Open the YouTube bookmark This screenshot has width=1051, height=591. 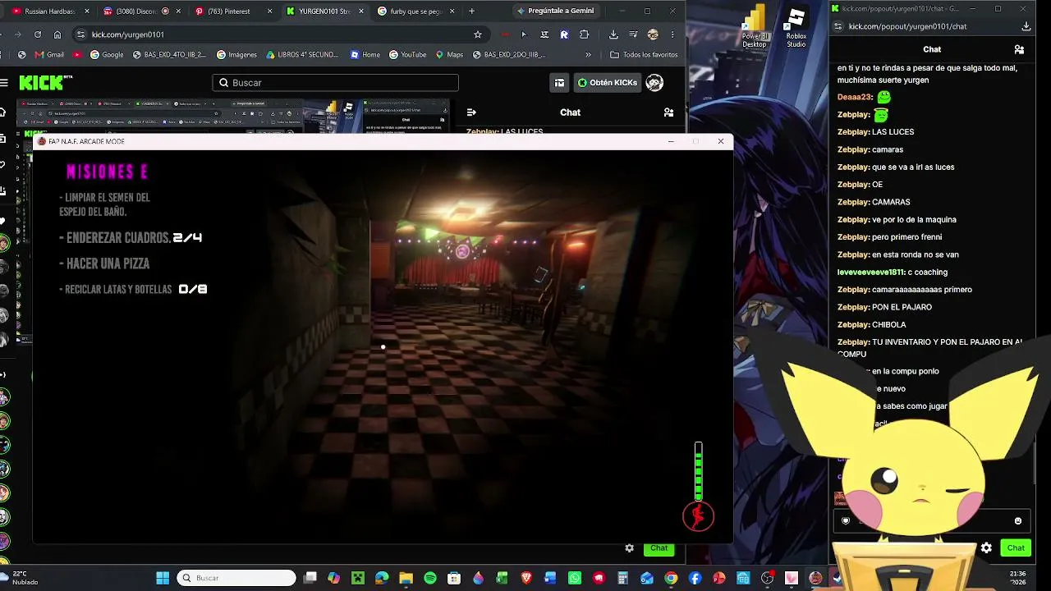click(x=407, y=55)
